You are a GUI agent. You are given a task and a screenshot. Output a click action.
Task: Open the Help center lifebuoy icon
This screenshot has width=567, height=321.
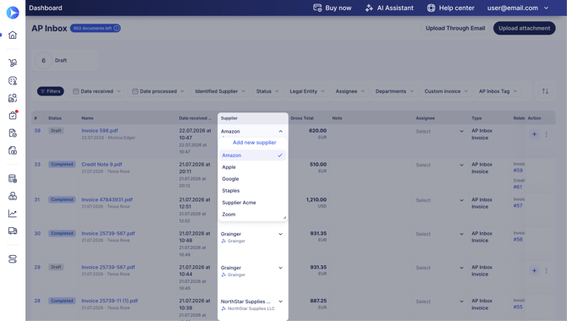pos(431,8)
